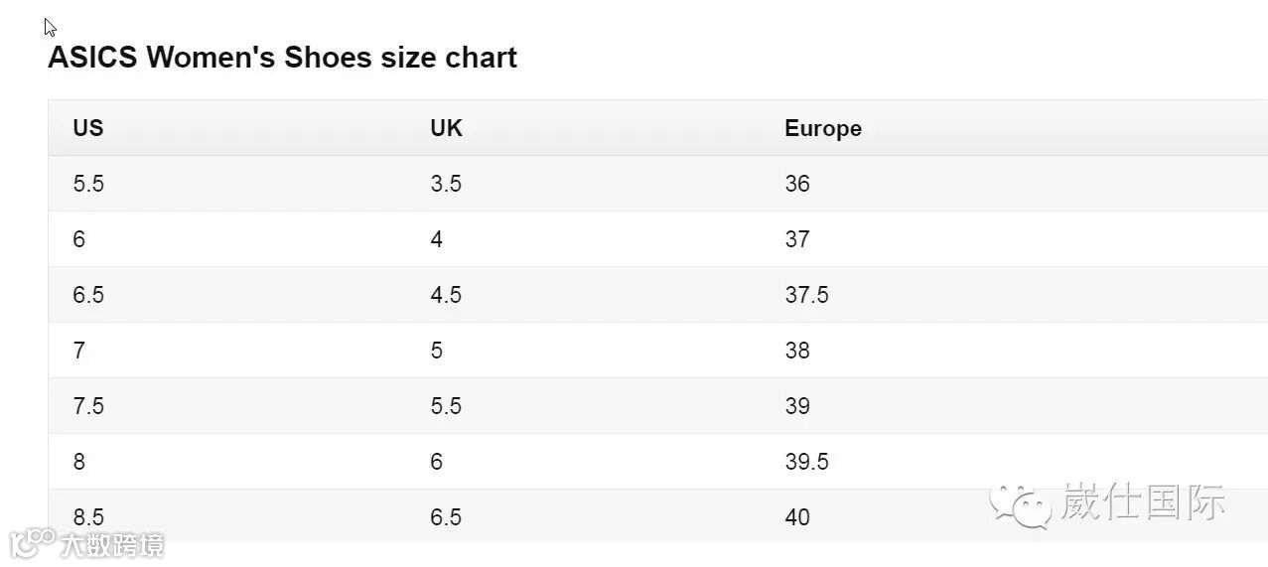This screenshot has width=1268, height=567.
Task: Select the US column header
Action: pyautogui.click(x=88, y=128)
